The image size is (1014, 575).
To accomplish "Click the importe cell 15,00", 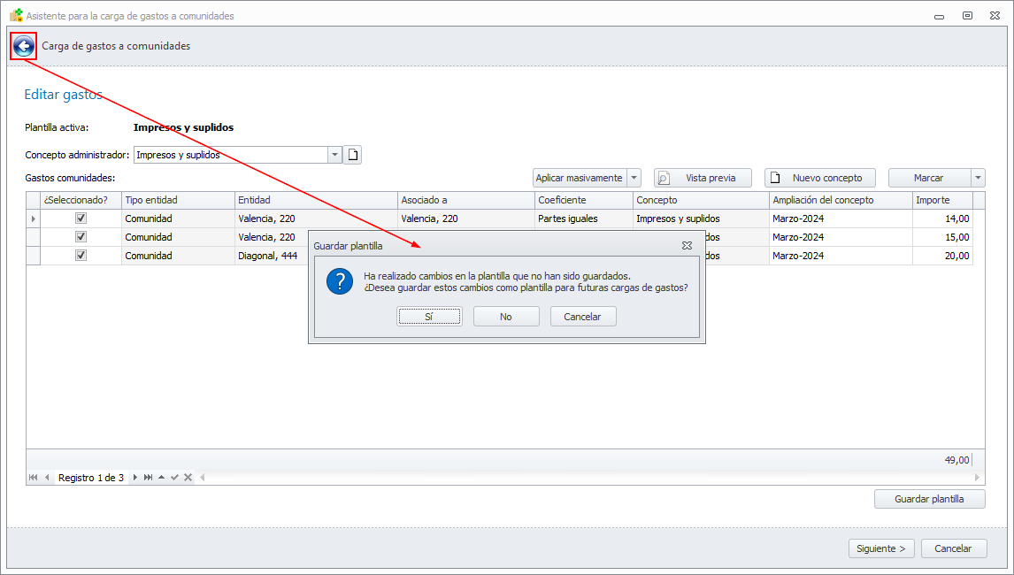I will (x=942, y=237).
